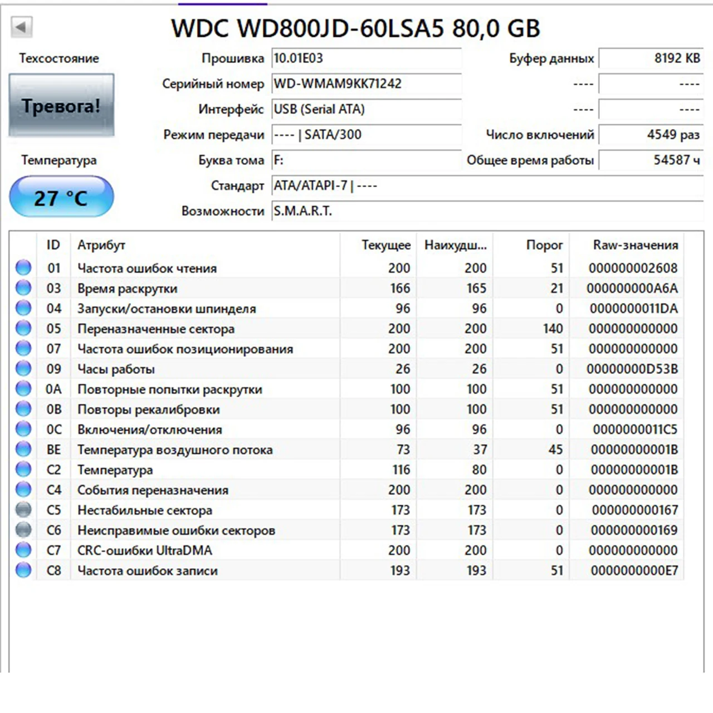Select the row text Запуски/остановки шпинделя
This screenshot has width=713, height=713.
[x=167, y=309]
